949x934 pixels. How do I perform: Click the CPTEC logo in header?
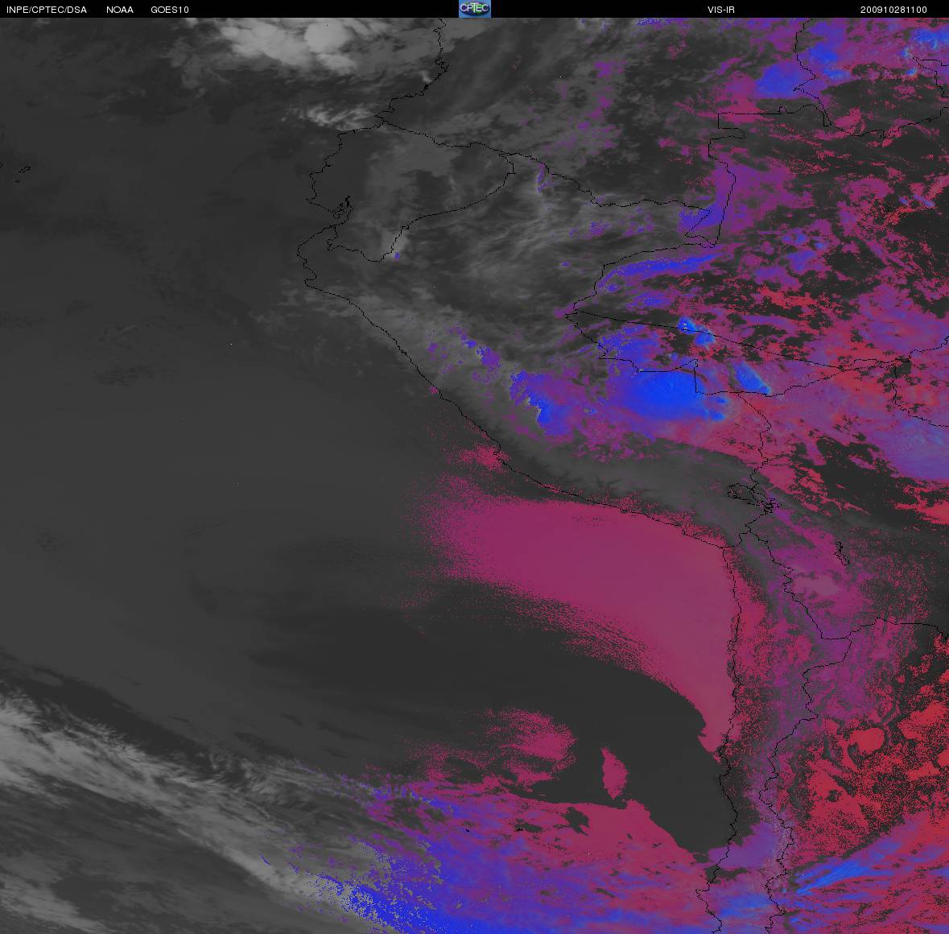(474, 9)
